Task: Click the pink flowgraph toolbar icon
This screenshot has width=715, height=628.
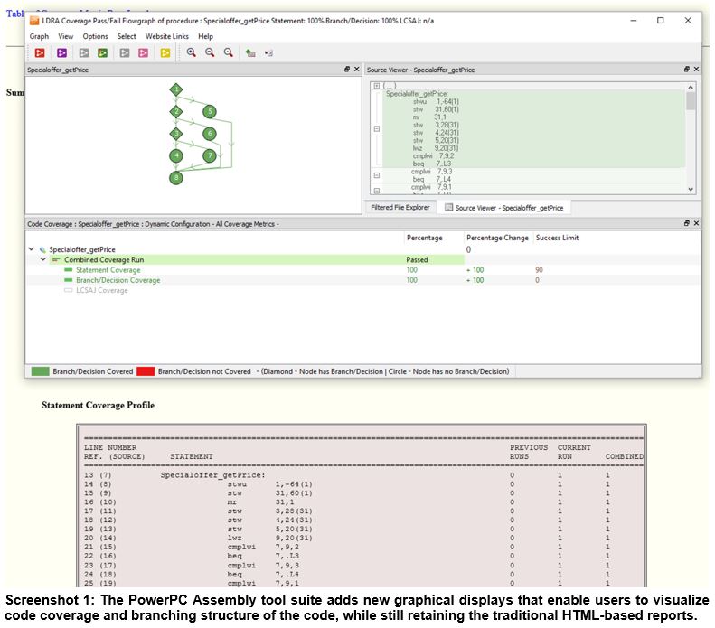Action: [x=143, y=53]
